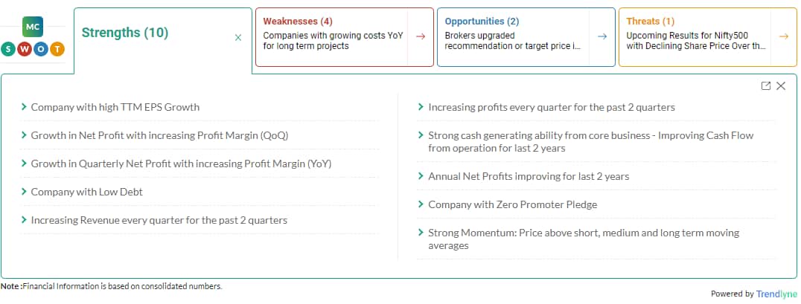Click the red W circle icon

point(25,50)
